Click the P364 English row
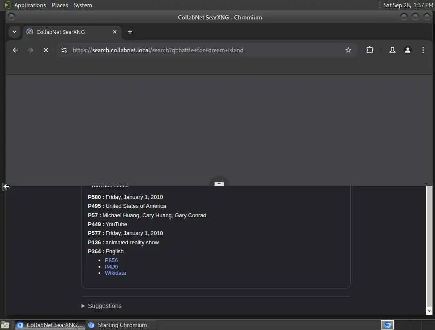The width and height of the screenshot is (435, 330). [106, 251]
